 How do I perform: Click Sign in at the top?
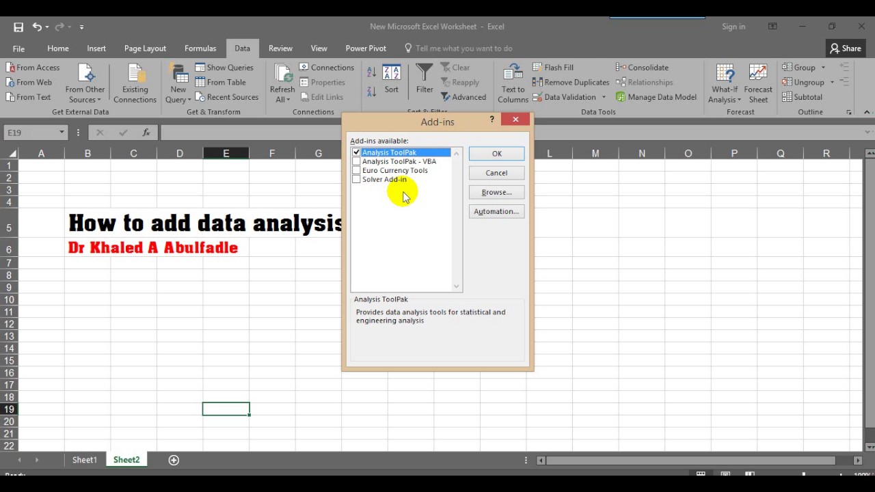point(733,27)
